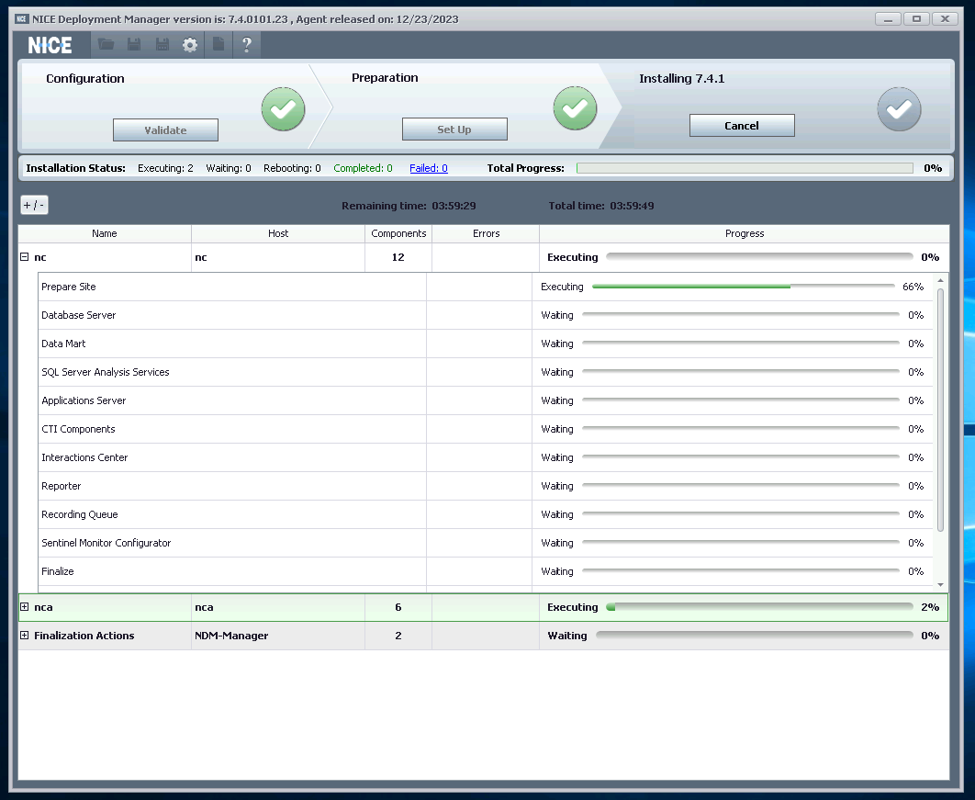Screen dimensions: 975x800
Task: Click the component list scroll down arrow
Action: pyautogui.click(x=940, y=584)
